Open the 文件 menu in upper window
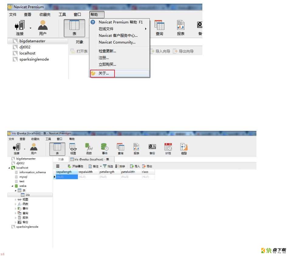Screen dimensions: 288x256 tap(13, 15)
